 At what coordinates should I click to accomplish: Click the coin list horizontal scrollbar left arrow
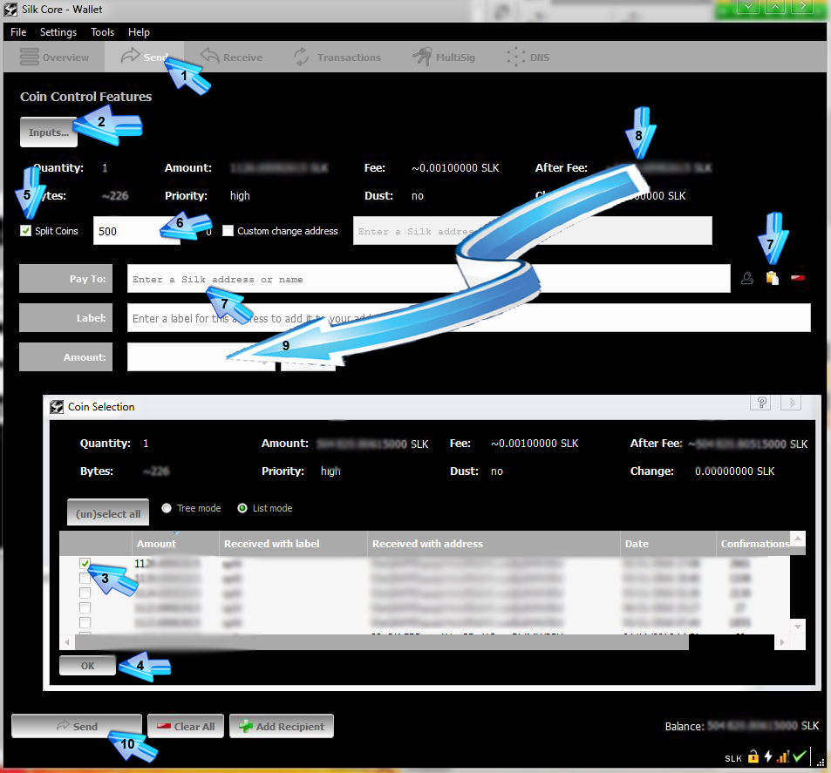coord(67,642)
